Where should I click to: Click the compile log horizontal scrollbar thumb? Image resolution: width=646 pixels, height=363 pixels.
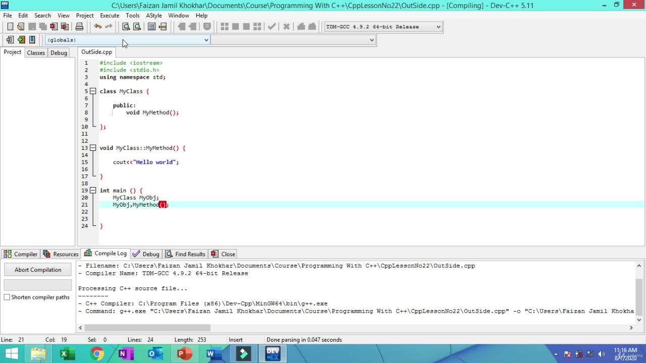click(x=148, y=328)
